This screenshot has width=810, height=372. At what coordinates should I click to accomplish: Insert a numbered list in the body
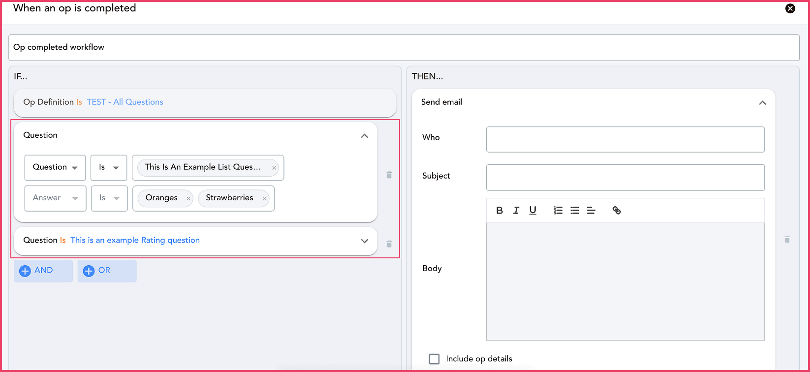[x=558, y=211]
